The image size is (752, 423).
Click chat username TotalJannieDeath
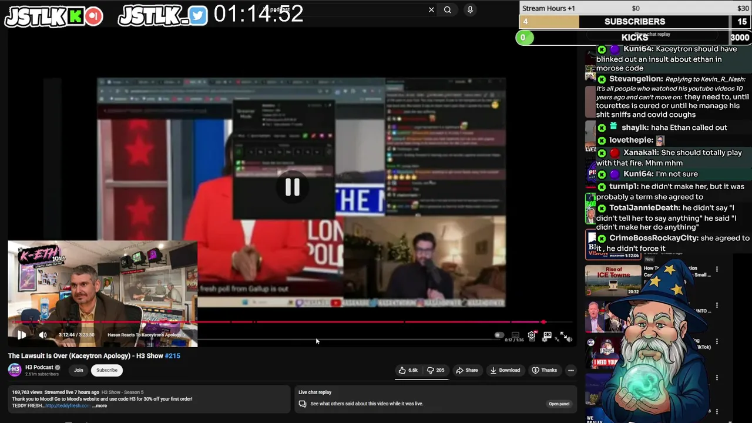click(644, 208)
